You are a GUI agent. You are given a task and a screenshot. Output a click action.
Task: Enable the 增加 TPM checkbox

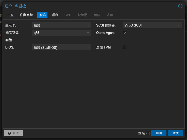coord(125,47)
